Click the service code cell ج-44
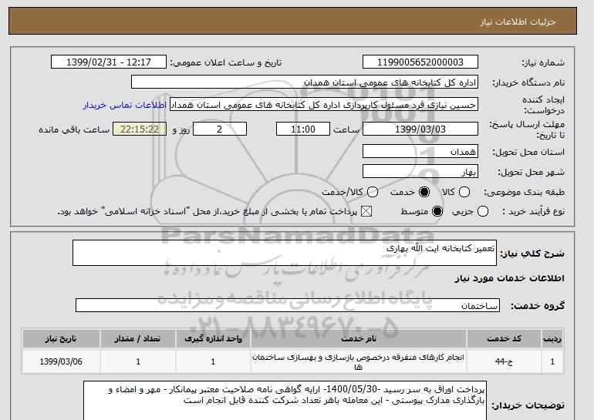The height and width of the screenshot is (420, 594). (504, 361)
